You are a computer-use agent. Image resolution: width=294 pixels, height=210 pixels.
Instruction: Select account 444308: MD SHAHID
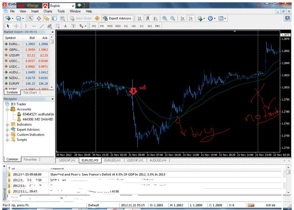[38, 119]
